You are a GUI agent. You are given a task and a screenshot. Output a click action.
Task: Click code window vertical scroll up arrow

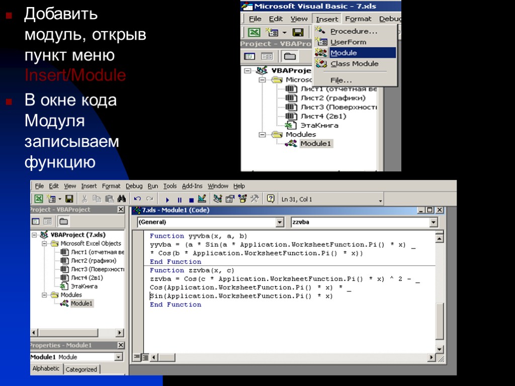(440, 238)
